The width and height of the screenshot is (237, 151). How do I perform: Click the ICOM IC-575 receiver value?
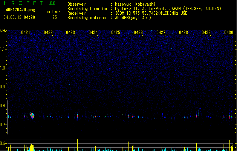151,13
